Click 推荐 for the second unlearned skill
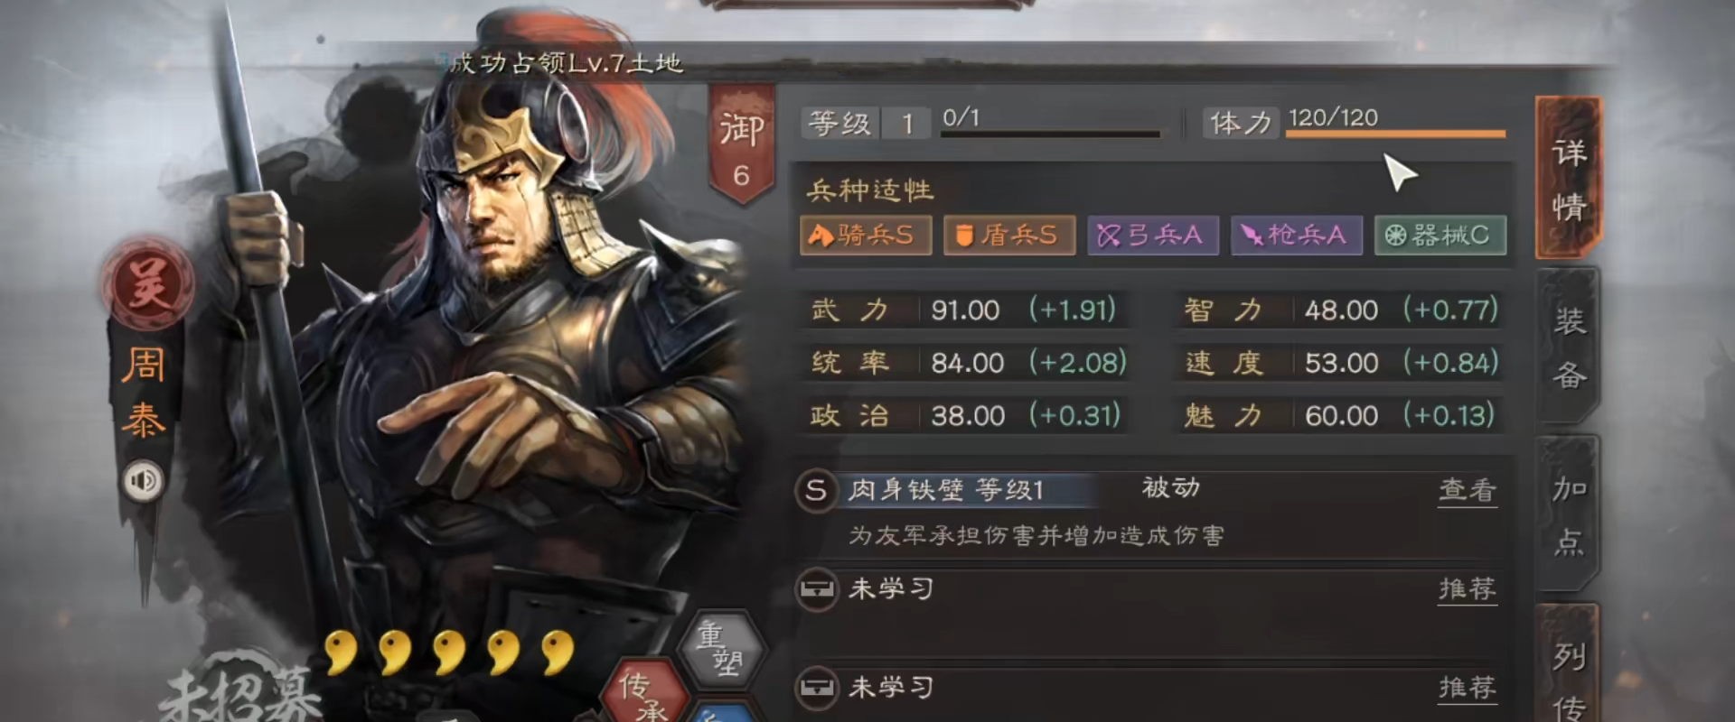Viewport: 1735px width, 722px height. pyautogui.click(x=1468, y=688)
